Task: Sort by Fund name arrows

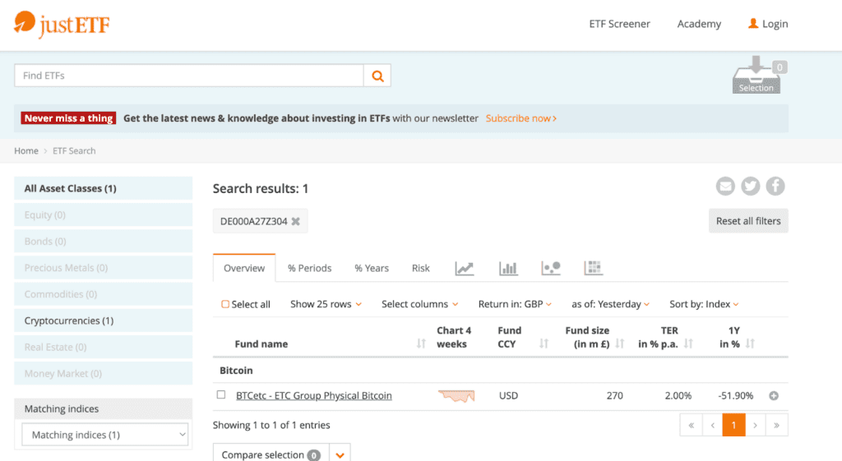Action: [421, 343]
